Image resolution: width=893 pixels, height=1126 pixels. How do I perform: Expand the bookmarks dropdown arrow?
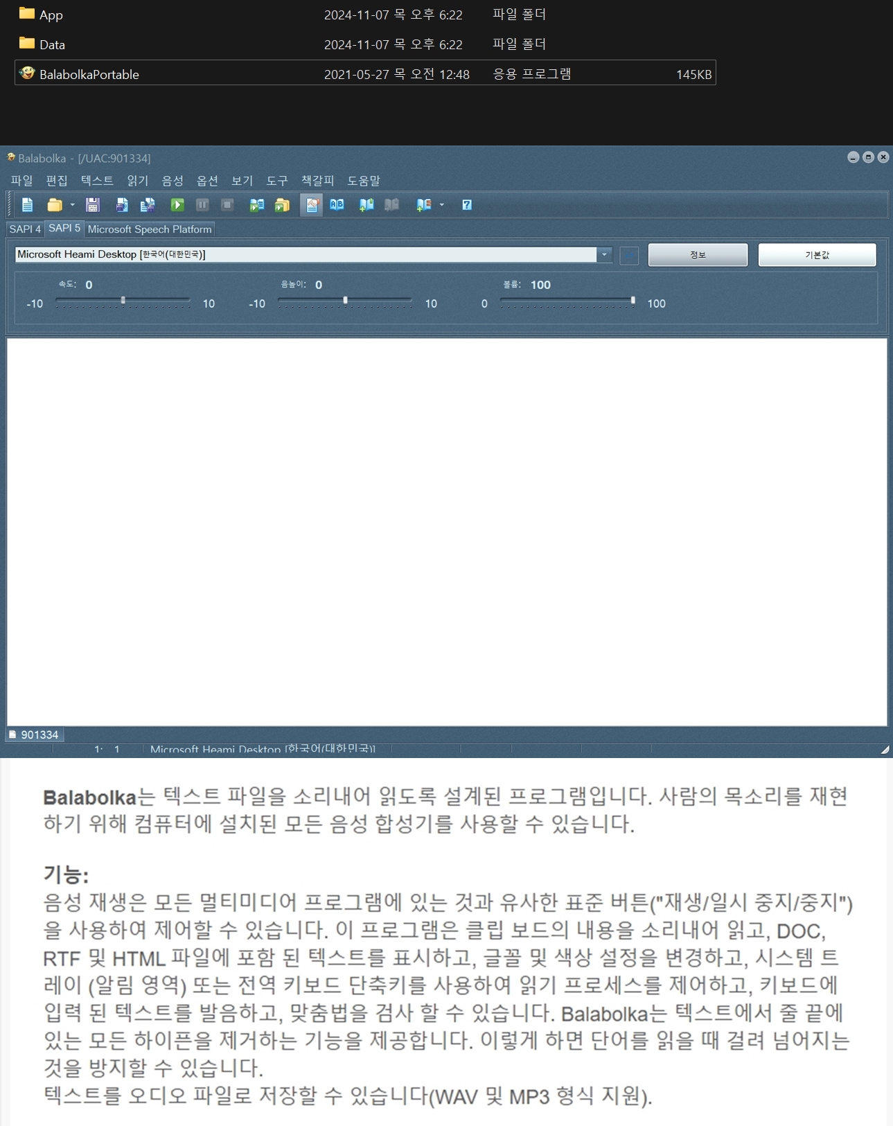(442, 205)
